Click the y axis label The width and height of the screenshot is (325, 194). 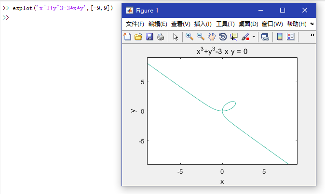pos(134,111)
